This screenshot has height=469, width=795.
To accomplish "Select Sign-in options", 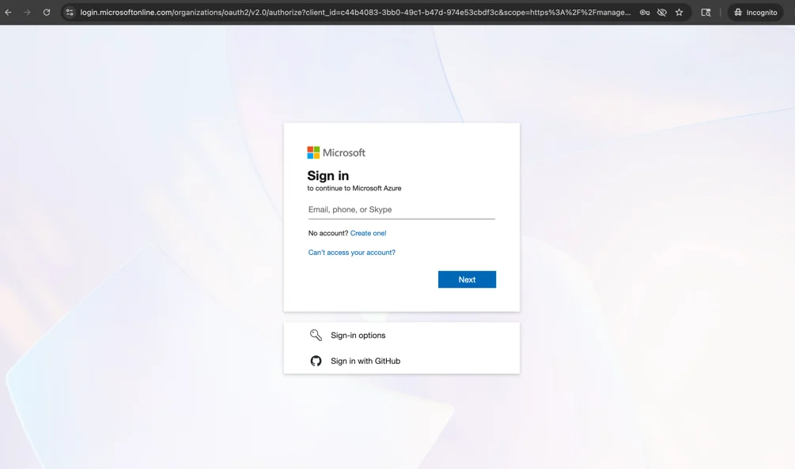I will pyautogui.click(x=358, y=335).
